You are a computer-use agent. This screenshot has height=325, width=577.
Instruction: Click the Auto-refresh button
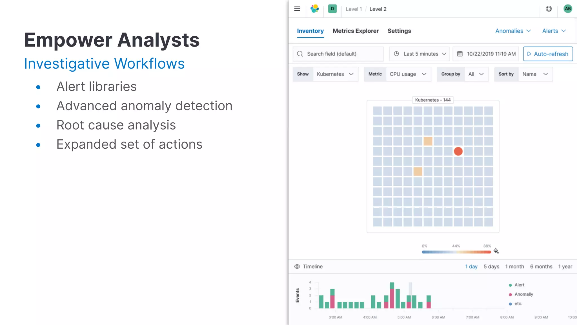(x=548, y=54)
